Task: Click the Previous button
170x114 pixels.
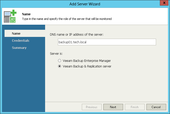Action: click(x=92, y=107)
